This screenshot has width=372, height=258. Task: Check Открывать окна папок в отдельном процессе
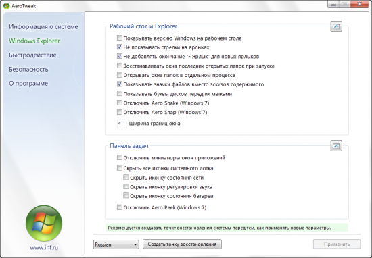point(120,75)
